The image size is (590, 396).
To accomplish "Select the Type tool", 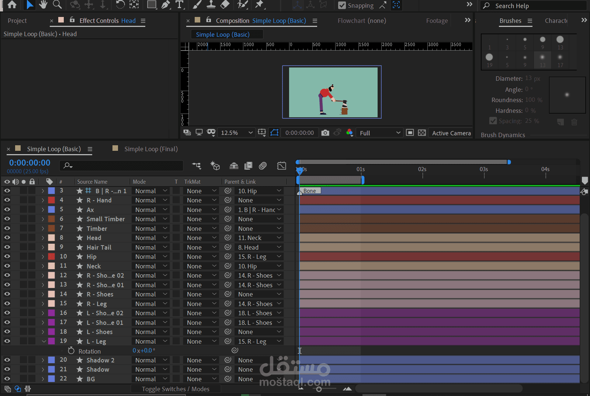I will pyautogui.click(x=179, y=4).
